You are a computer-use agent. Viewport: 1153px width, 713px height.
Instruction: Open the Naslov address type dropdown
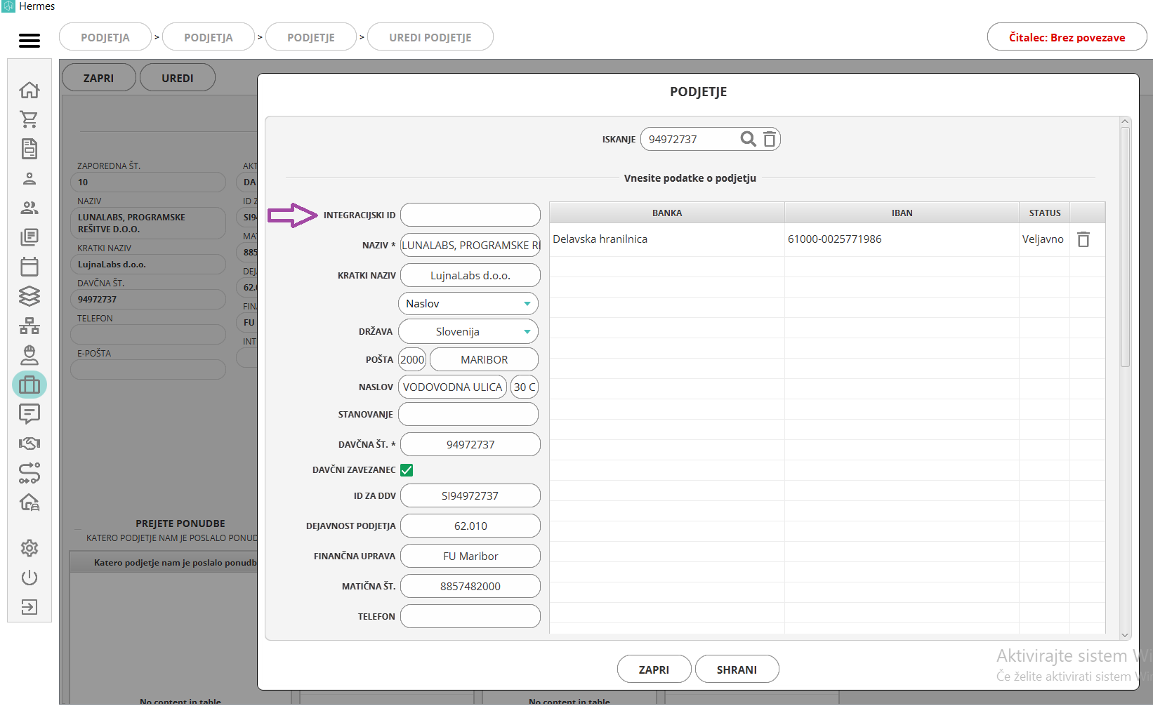468,304
